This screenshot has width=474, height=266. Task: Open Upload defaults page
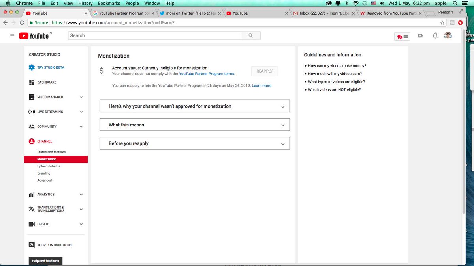click(49, 166)
